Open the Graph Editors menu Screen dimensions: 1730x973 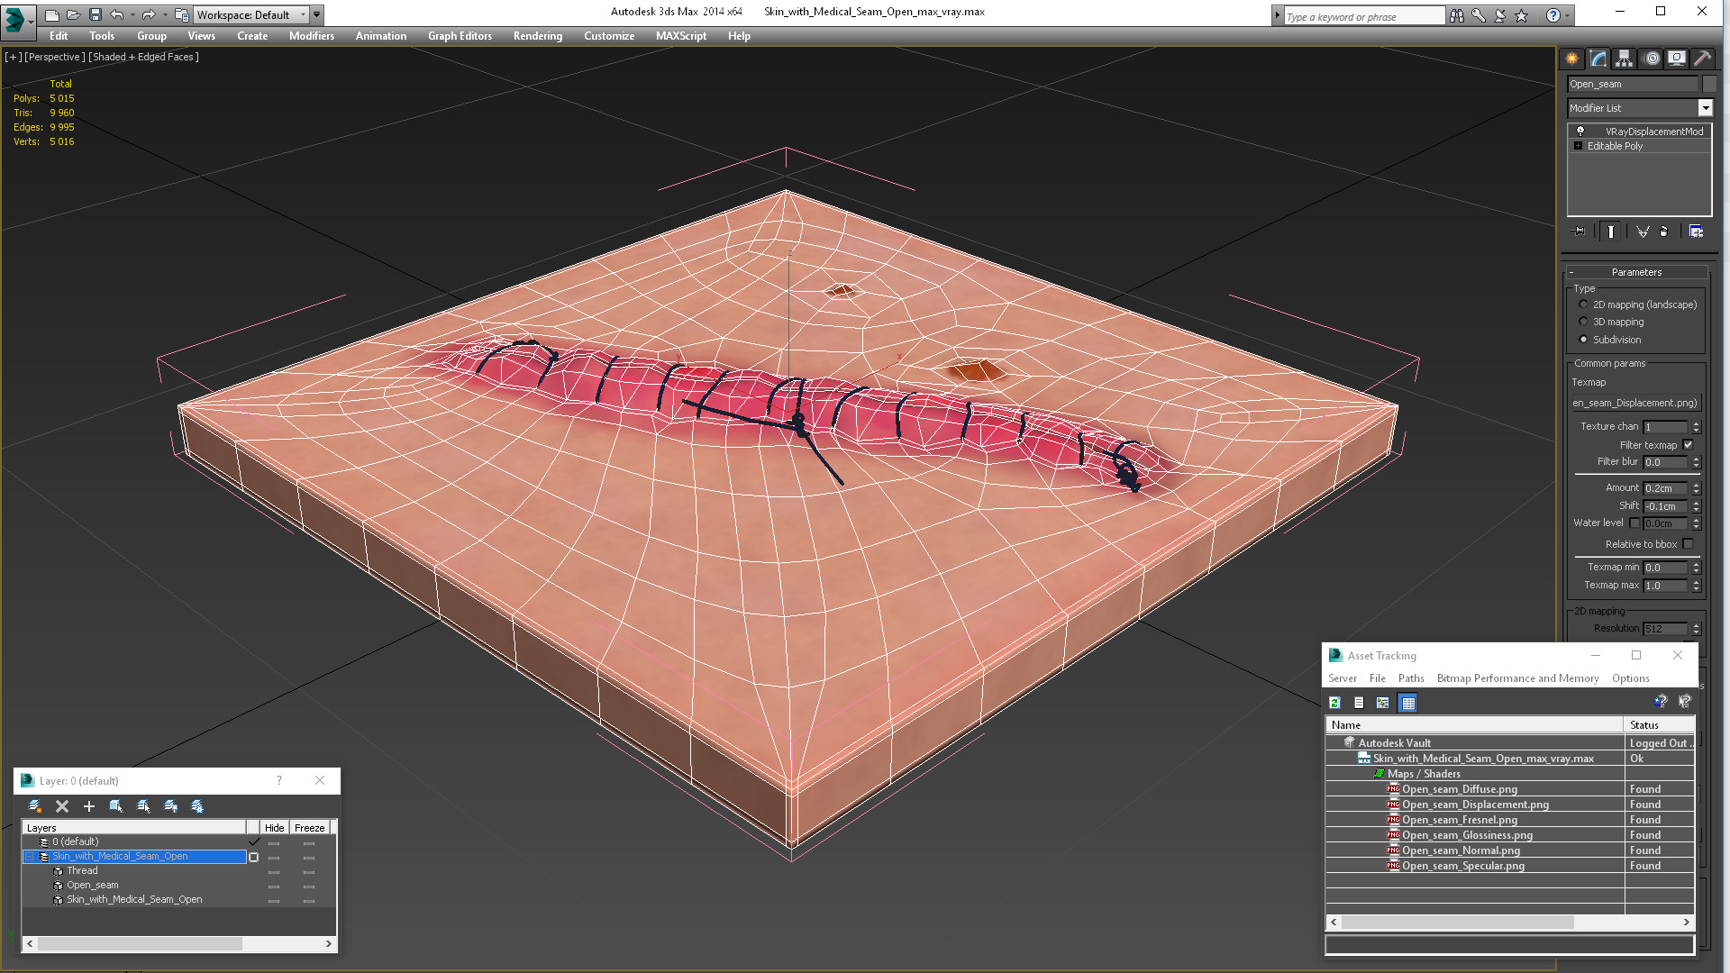[x=460, y=36]
